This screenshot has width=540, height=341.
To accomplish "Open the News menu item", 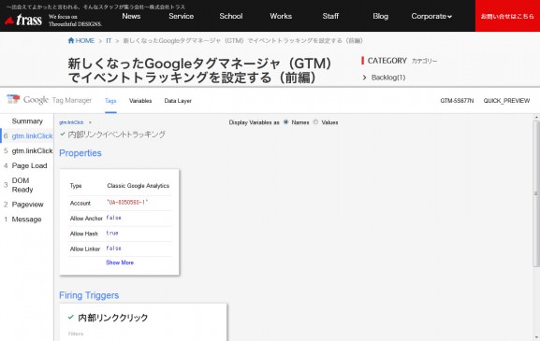I will (131, 16).
